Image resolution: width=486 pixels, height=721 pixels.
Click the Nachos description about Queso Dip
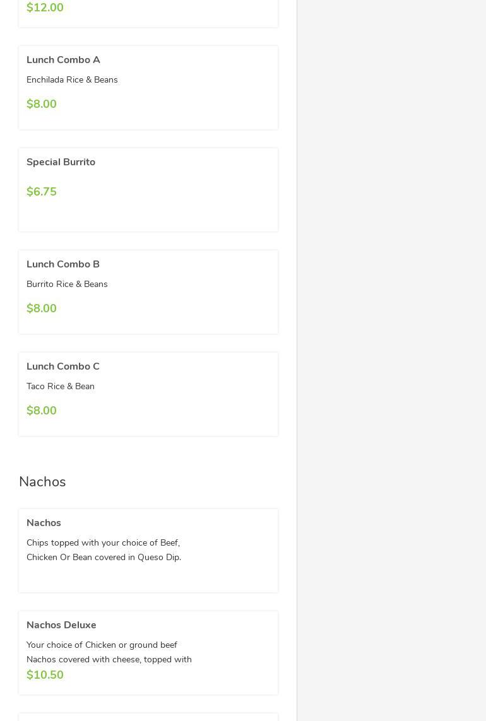tap(104, 550)
